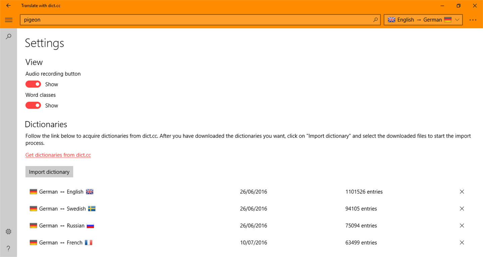Image resolution: width=483 pixels, height=257 pixels.
Task: Expand the English → German language dropdown
Action: tap(423, 20)
